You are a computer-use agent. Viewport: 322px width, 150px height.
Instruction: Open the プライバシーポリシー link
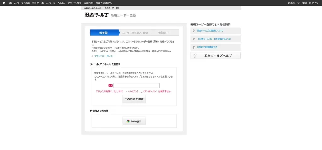(x=104, y=56)
